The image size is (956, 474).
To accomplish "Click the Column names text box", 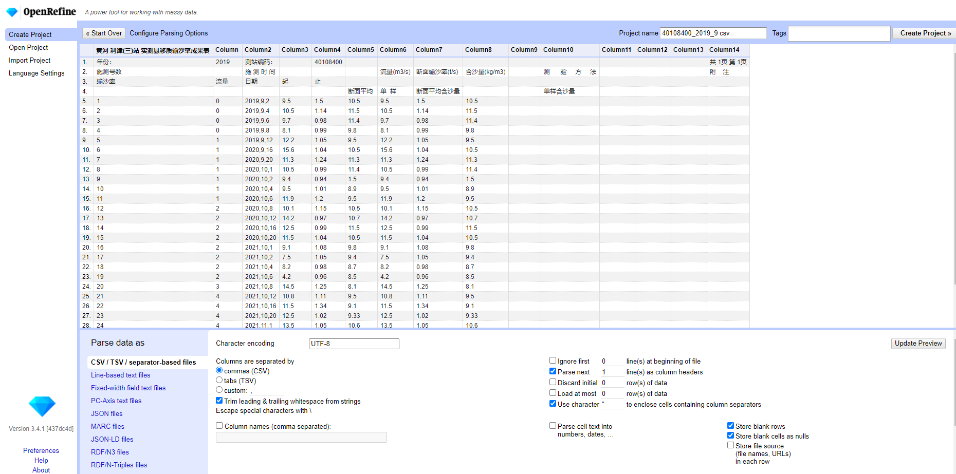I will (x=301, y=437).
